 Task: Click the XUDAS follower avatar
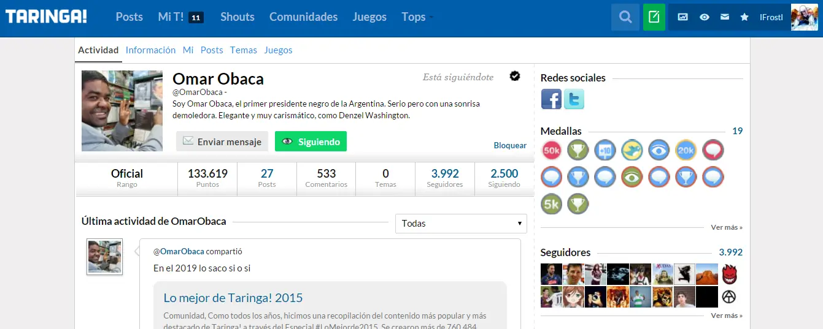(662, 274)
